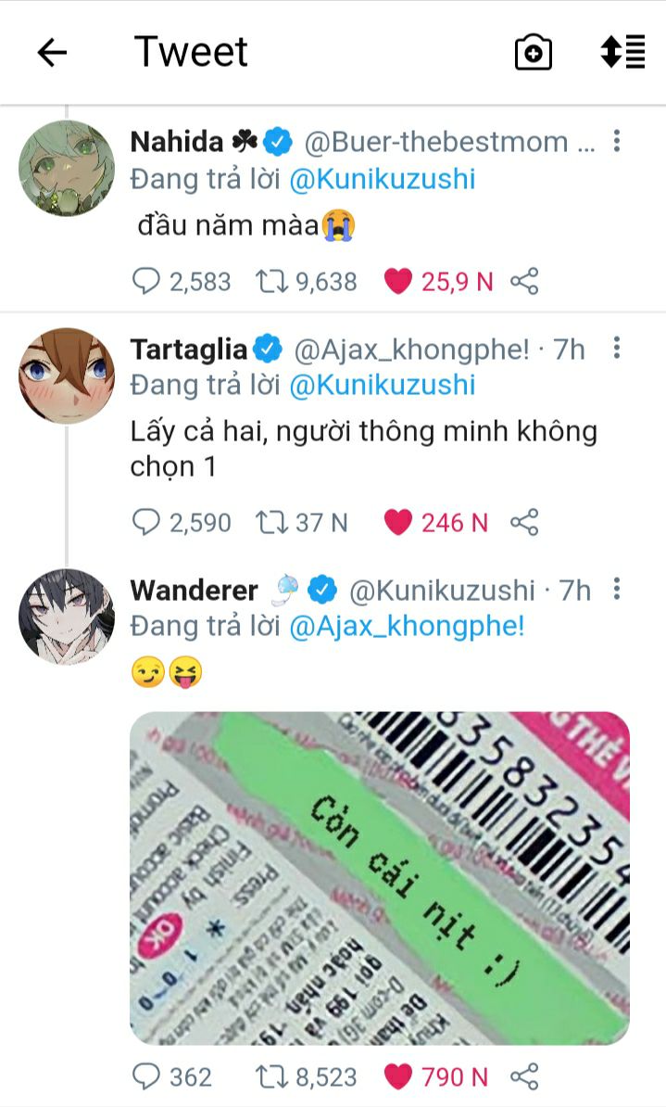
Task: Retweet Nahida's tweet
Action: point(271,281)
